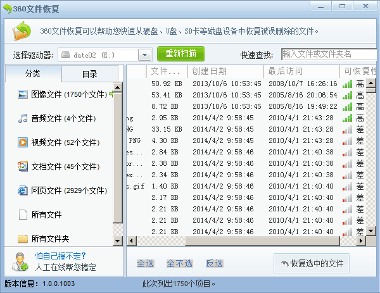Sort by the 最后访问 column header

(301, 71)
